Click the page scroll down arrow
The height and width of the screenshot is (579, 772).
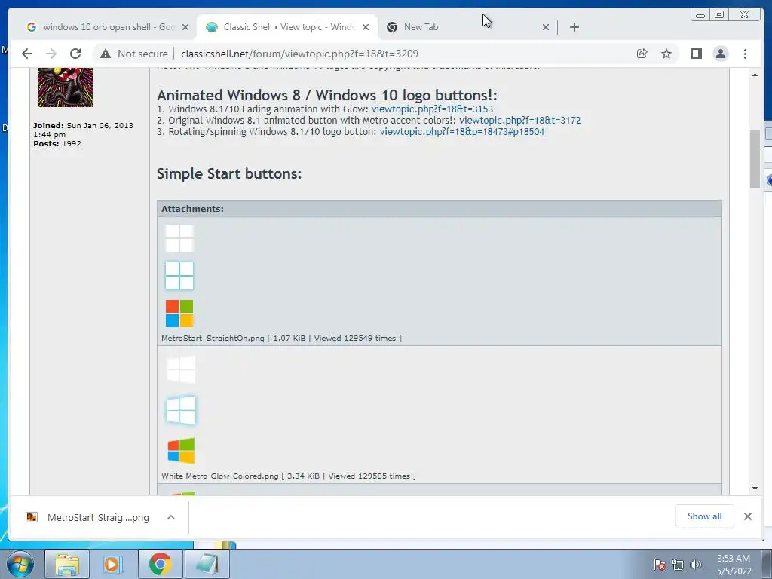[x=755, y=489]
